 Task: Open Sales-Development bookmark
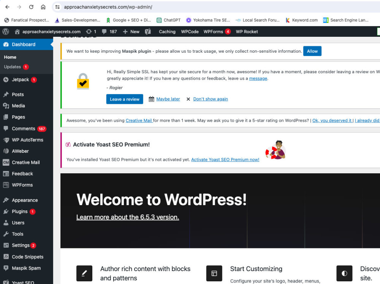[x=78, y=20]
